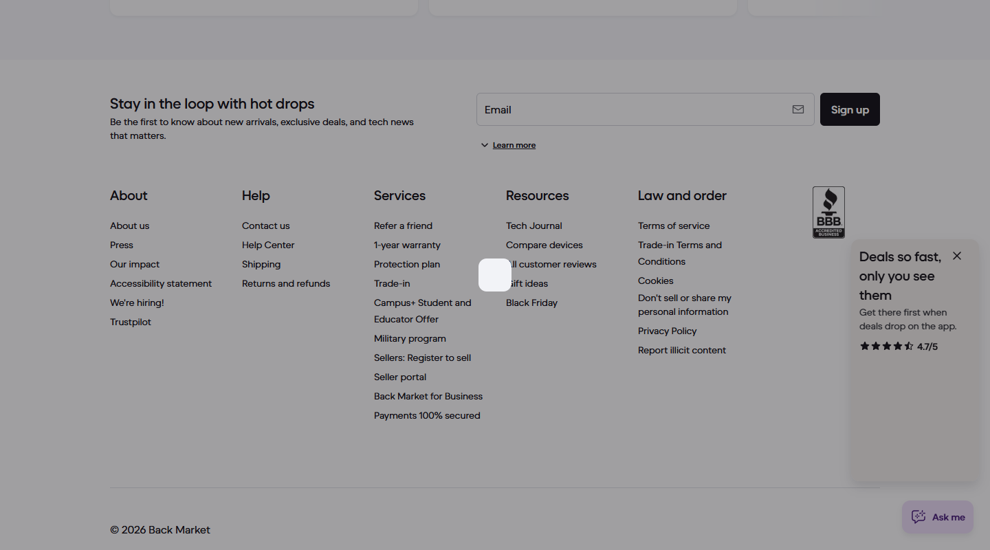Open Trade-in Terms and Conditions link

tap(680, 253)
